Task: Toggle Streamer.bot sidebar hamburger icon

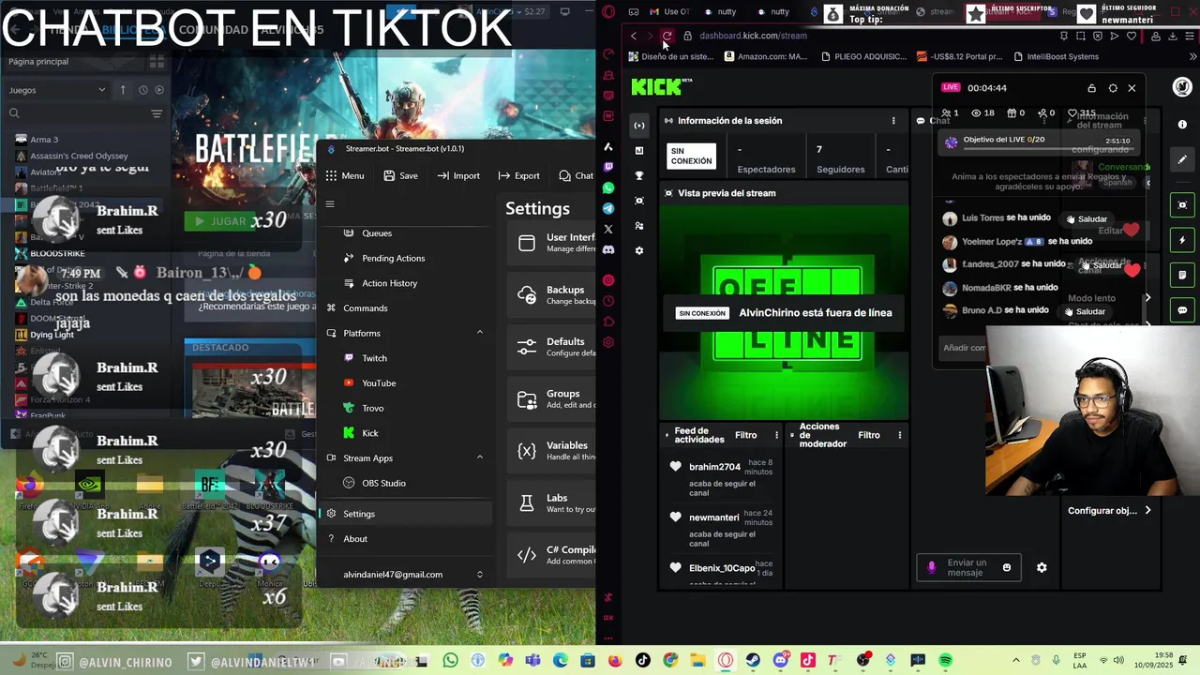Action: click(x=330, y=203)
